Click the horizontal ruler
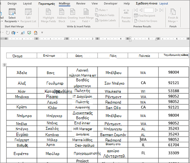 [95, 39]
